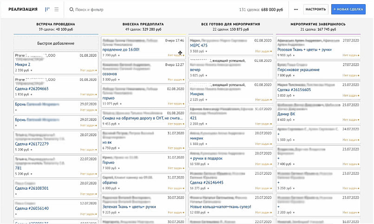Click 22 сделки: 150 875 руб column total
Viewport: 374px width, 224px height.
(x=230, y=29)
